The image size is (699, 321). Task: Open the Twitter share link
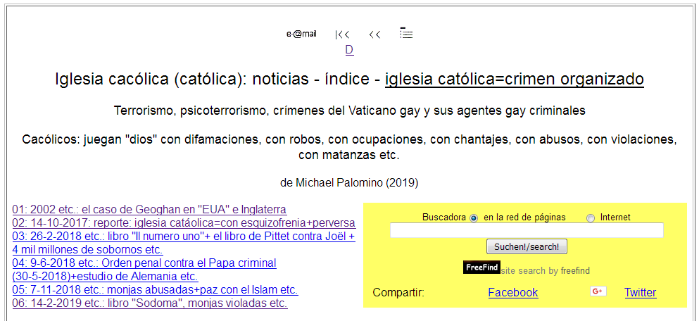point(640,293)
